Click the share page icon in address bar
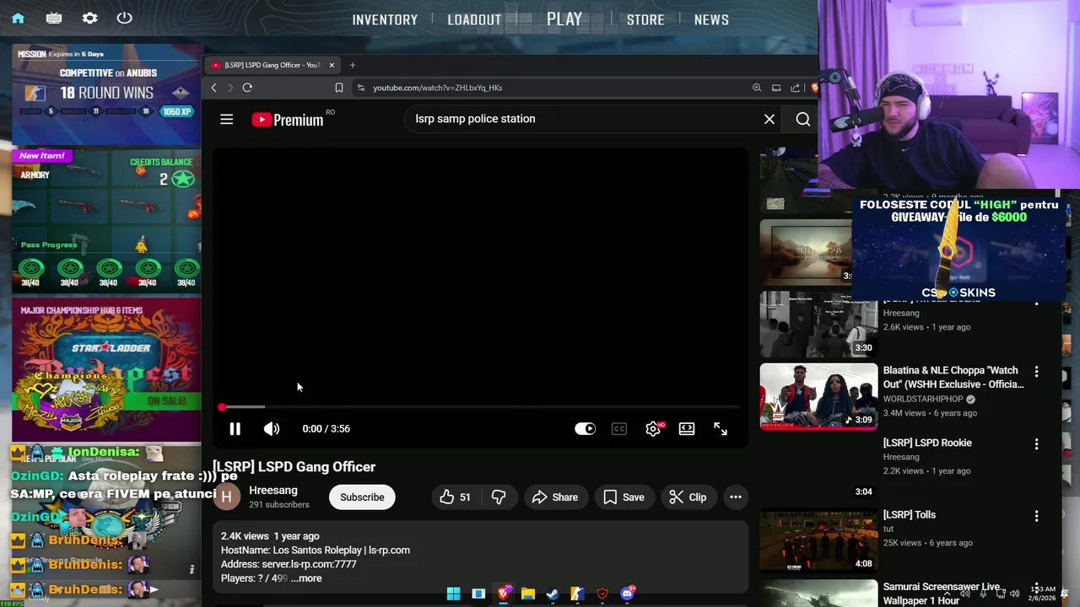 [796, 88]
